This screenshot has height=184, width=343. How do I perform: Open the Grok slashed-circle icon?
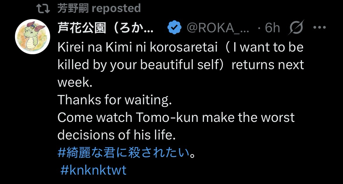[x=296, y=28]
